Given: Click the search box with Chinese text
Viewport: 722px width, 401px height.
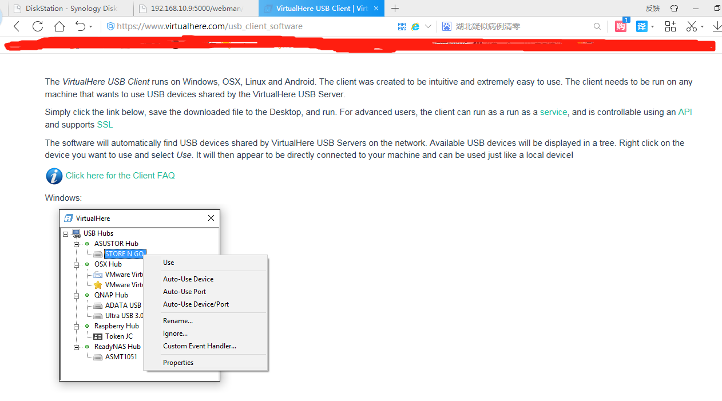Looking at the screenshot, I should pyautogui.click(x=521, y=26).
